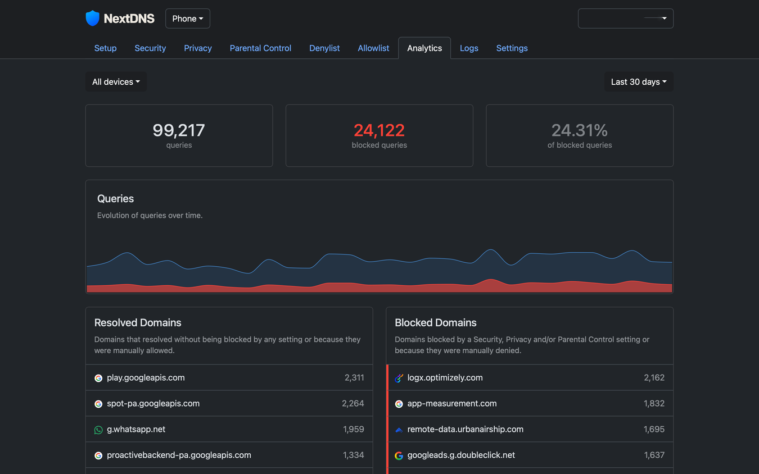Click the play.googleapis.com domain
The image size is (759, 474).
pyautogui.click(x=146, y=378)
